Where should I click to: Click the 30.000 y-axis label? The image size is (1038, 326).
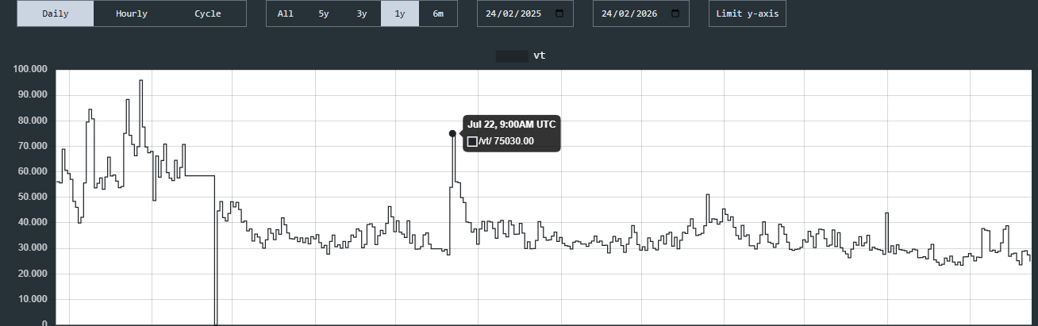[33, 247]
